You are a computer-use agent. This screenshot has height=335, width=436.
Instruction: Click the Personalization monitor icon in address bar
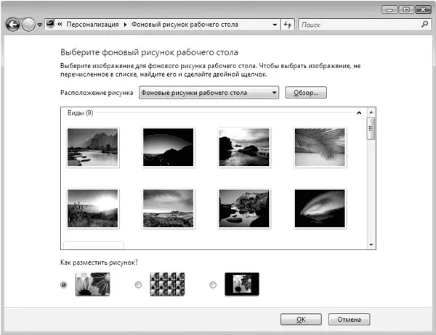[x=50, y=24]
